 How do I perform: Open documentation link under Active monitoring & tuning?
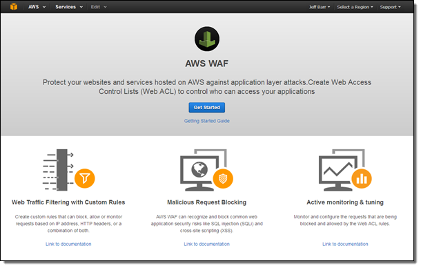(x=345, y=244)
